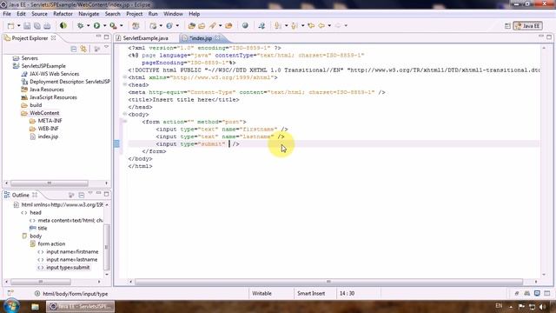Select the build folder
Image resolution: width=556 pixels, height=313 pixels.
pyautogui.click(x=36, y=104)
